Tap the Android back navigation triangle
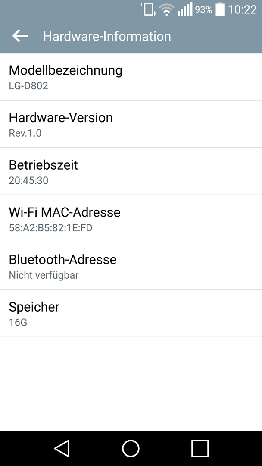262x466 pixels. tap(62, 448)
